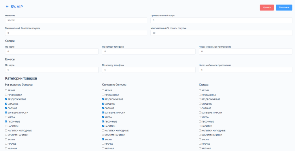This screenshot has height=151, width=295.
Task: Focus the Название input field
Action: (76, 20)
